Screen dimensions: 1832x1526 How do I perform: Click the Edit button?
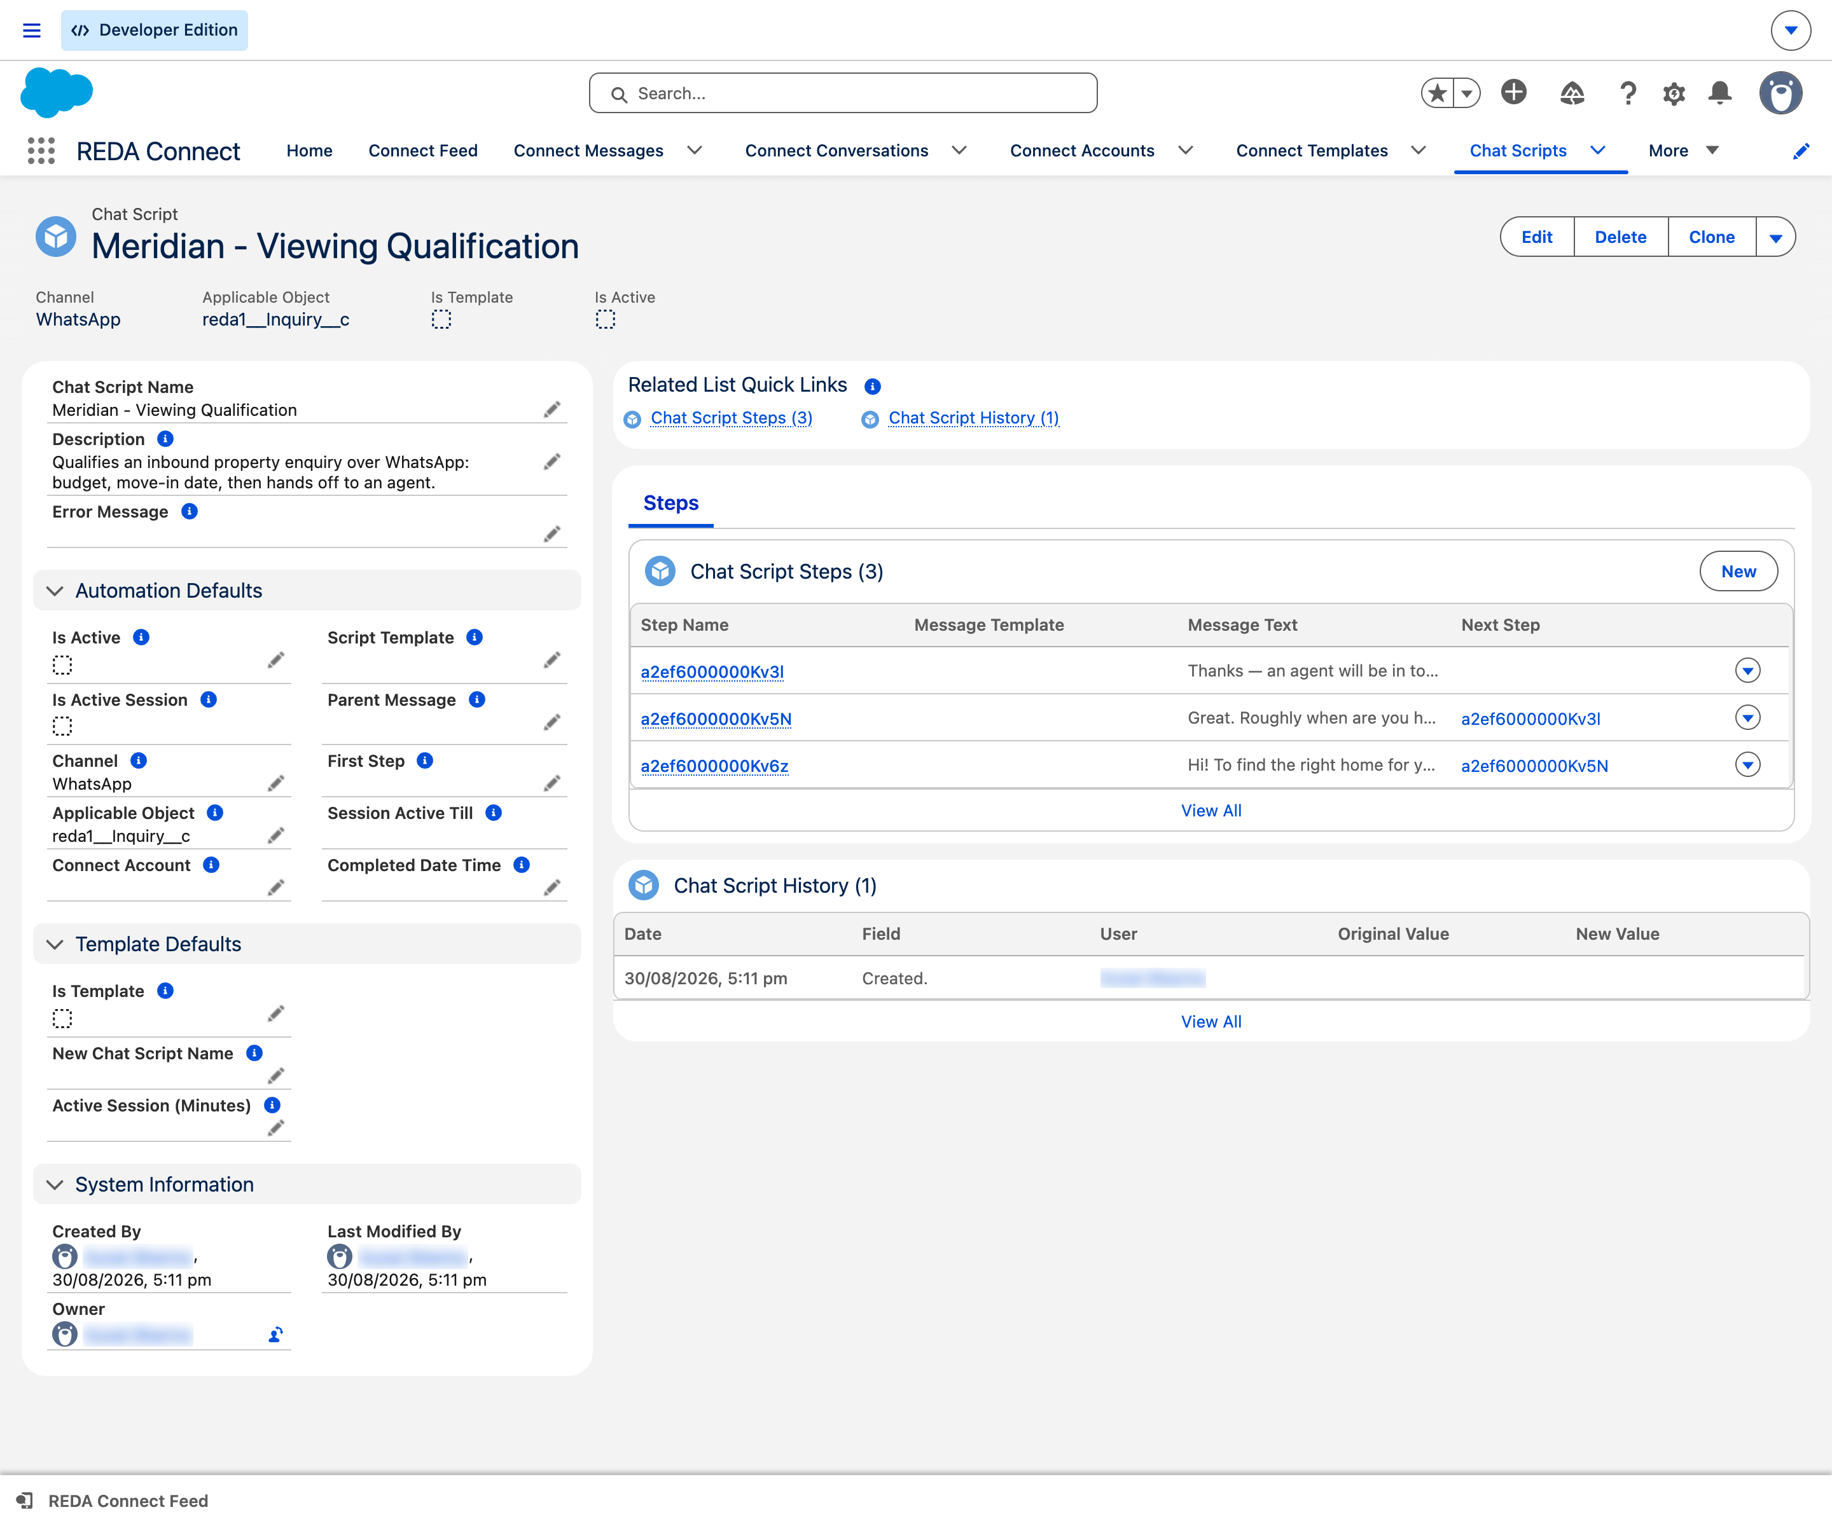click(1536, 237)
